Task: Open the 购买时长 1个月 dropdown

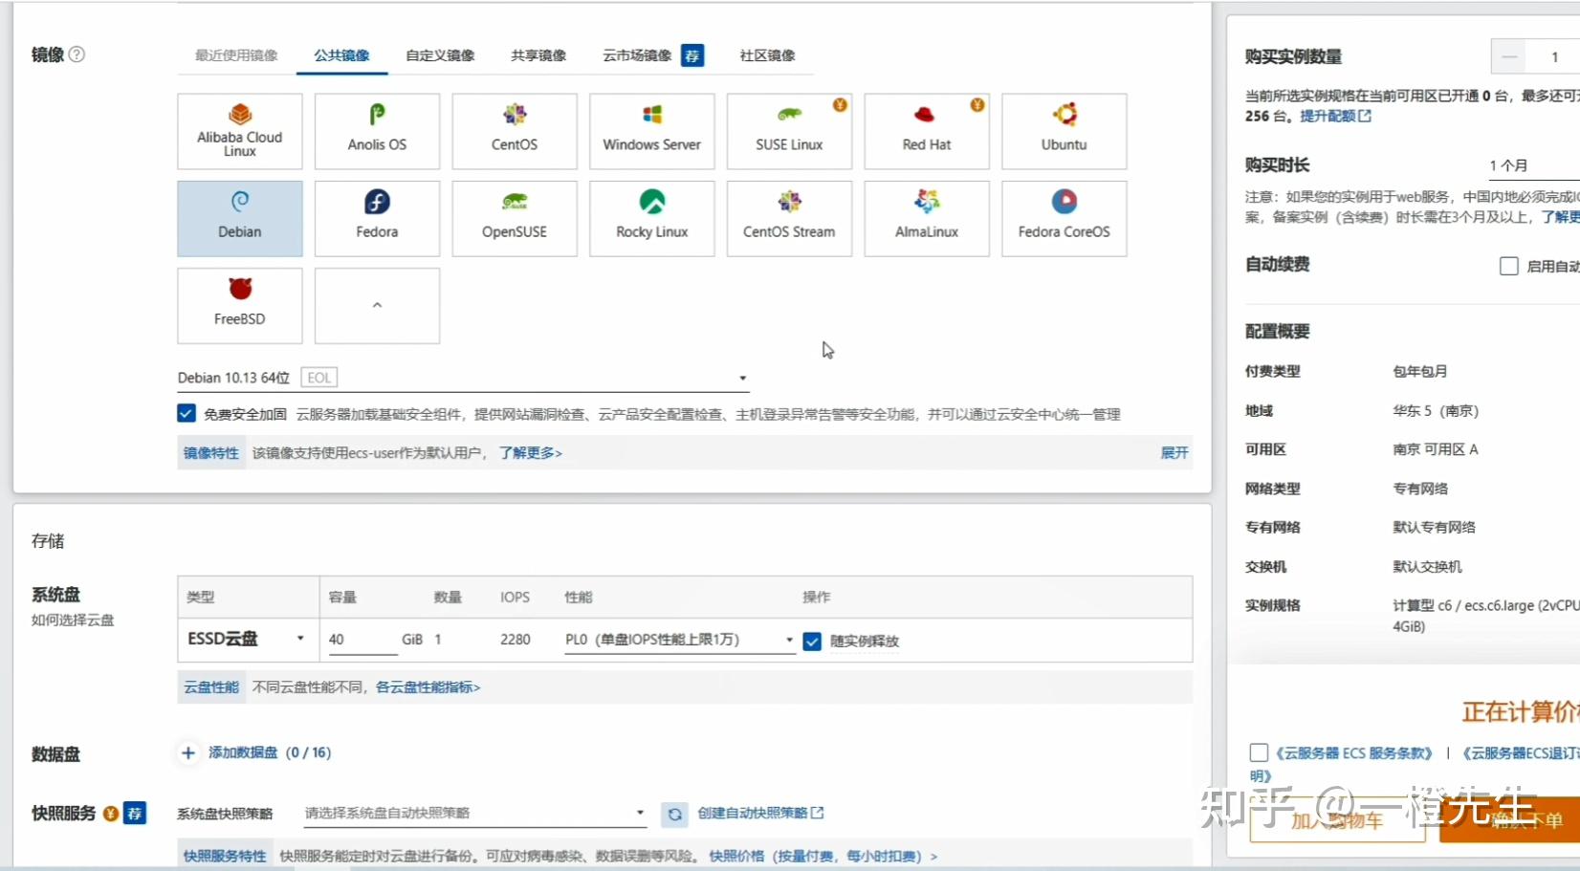Action: click(x=1533, y=166)
